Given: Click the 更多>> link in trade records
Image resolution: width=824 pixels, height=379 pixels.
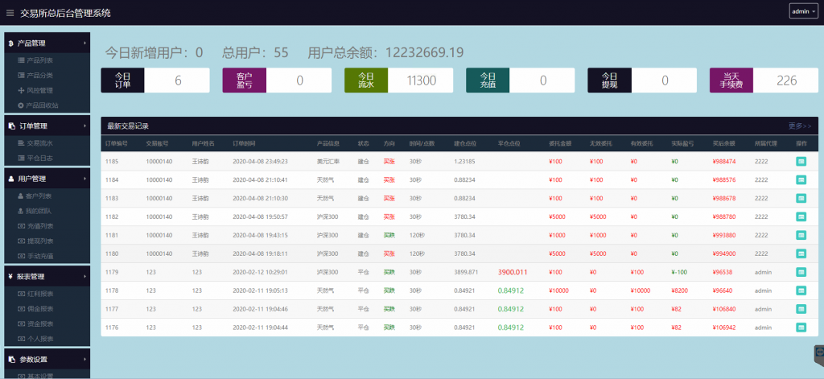Looking at the screenshot, I should point(799,126).
